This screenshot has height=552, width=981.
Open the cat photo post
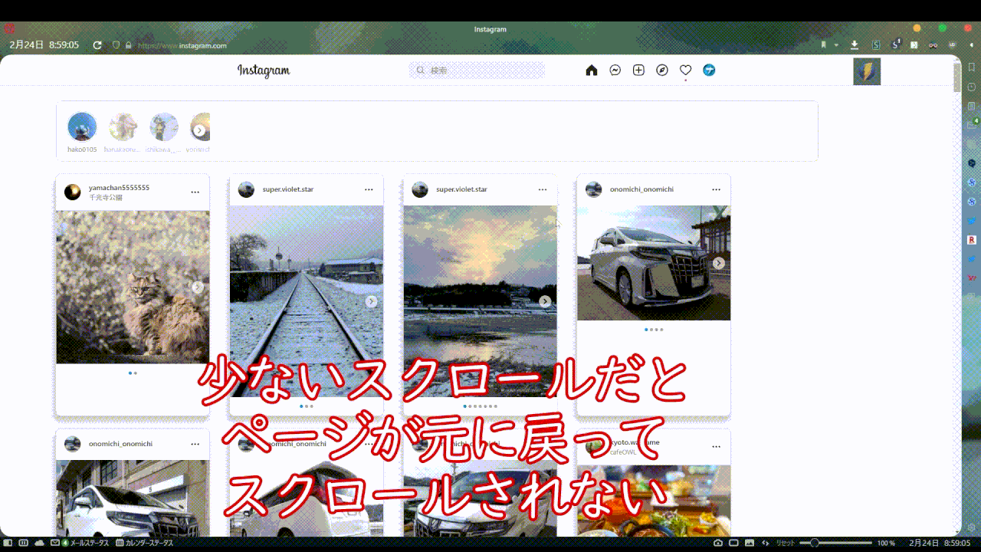pyautogui.click(x=133, y=287)
